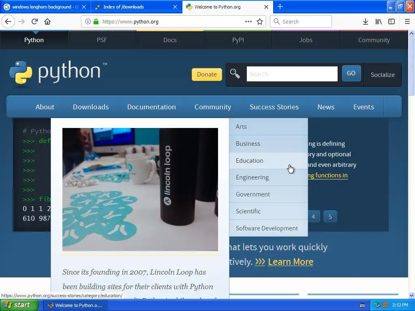
Task: Close the Welcome to Python.org tab
Action: click(266, 7)
